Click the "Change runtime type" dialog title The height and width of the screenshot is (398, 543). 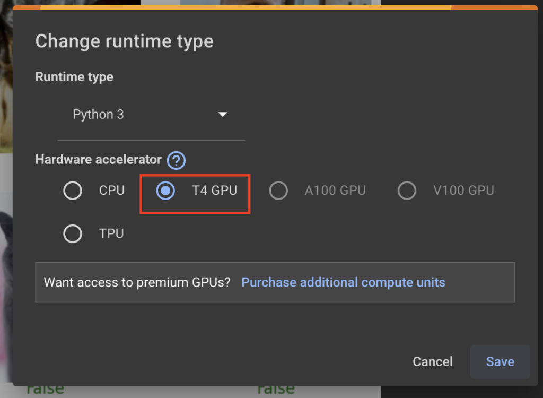coord(124,41)
